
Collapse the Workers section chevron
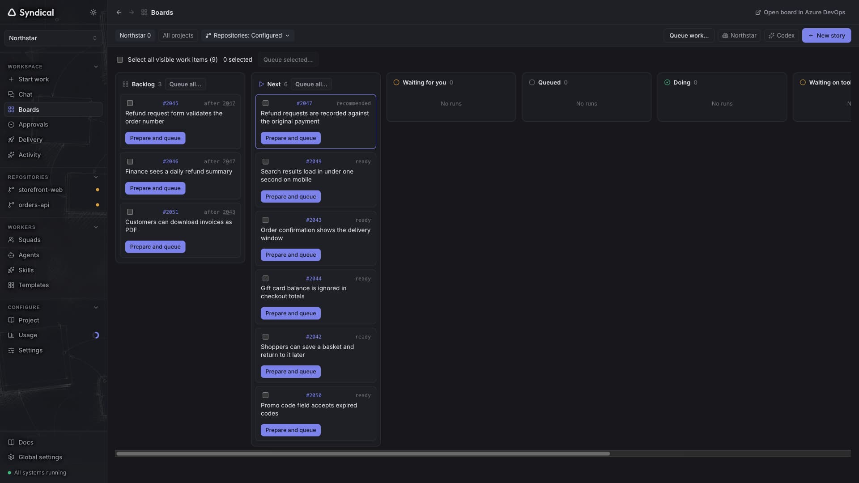pos(96,227)
